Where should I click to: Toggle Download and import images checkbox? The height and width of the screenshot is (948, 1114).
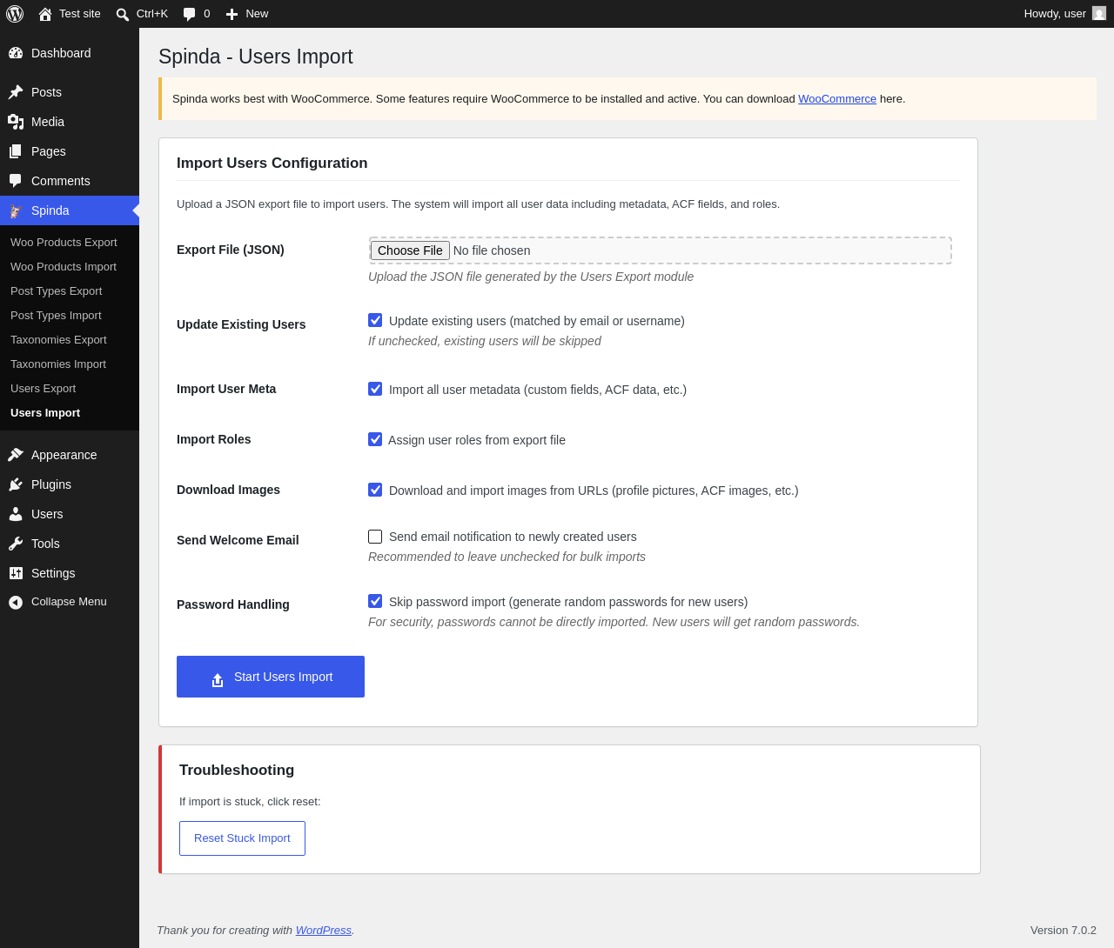[375, 490]
